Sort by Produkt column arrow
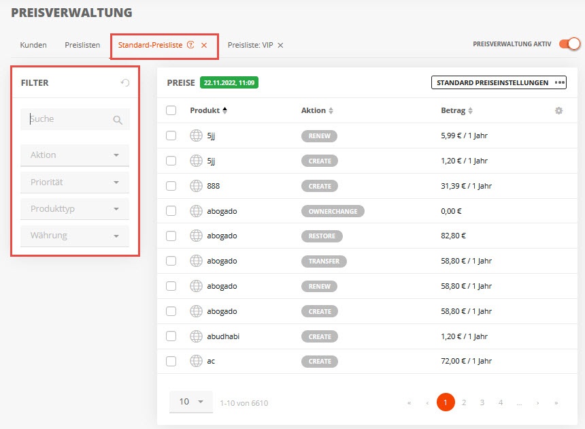 (x=224, y=110)
